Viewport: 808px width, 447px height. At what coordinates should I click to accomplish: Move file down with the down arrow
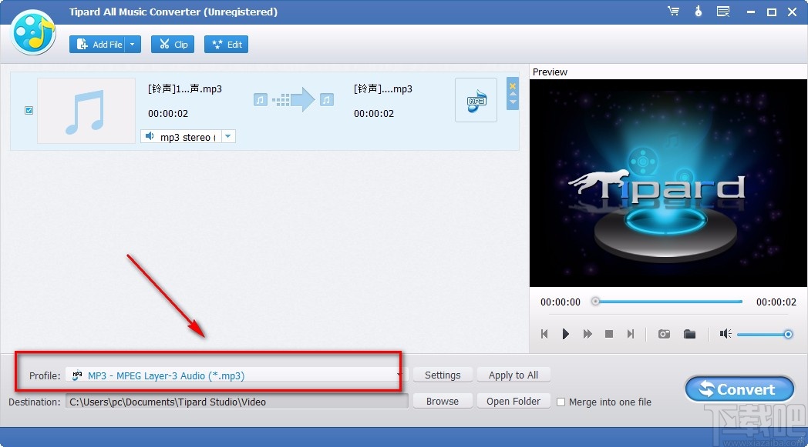513,102
